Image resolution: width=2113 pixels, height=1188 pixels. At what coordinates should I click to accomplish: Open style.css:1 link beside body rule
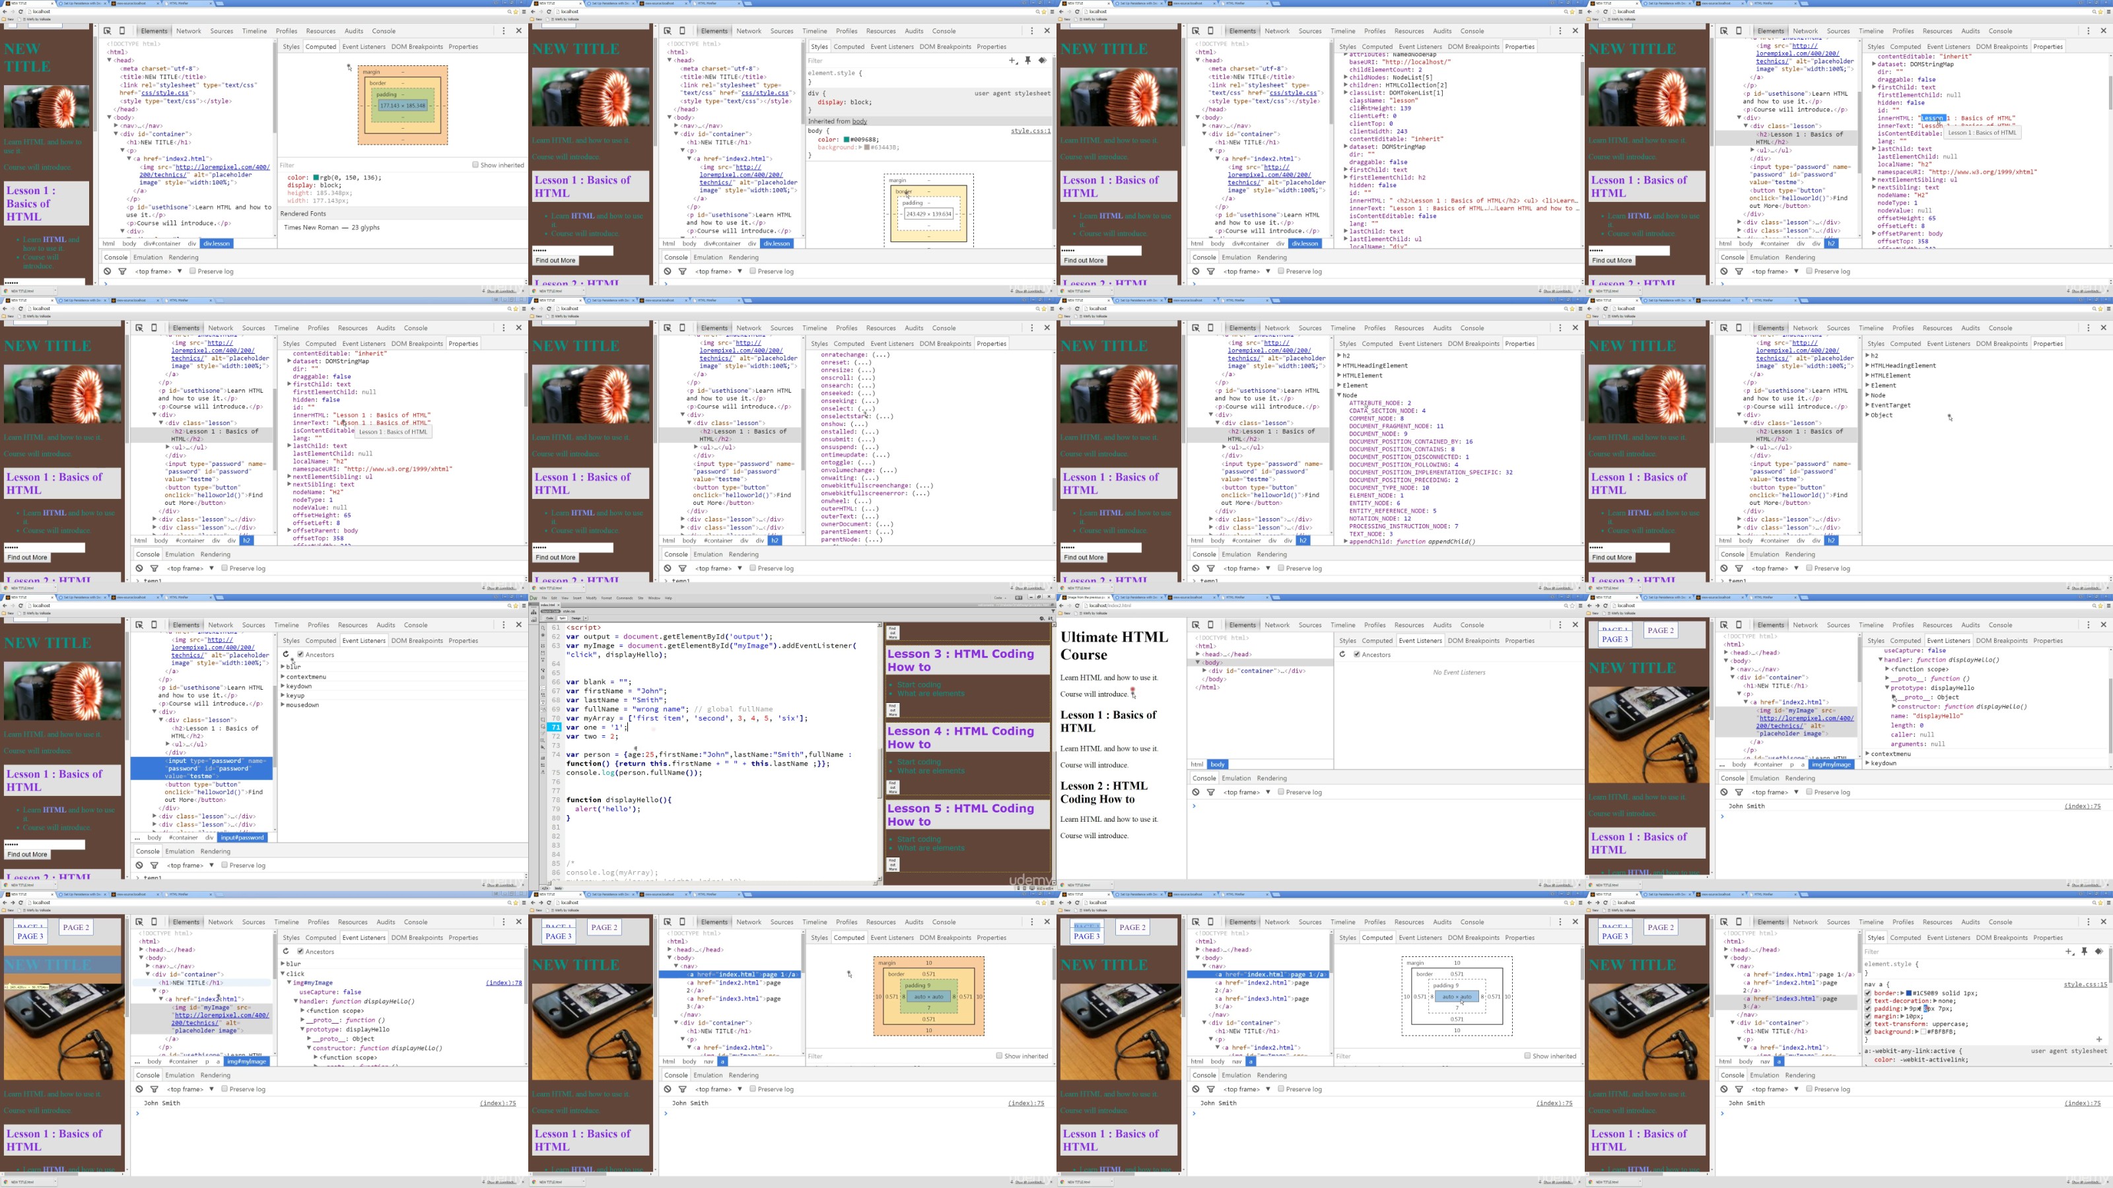pyautogui.click(x=1030, y=131)
